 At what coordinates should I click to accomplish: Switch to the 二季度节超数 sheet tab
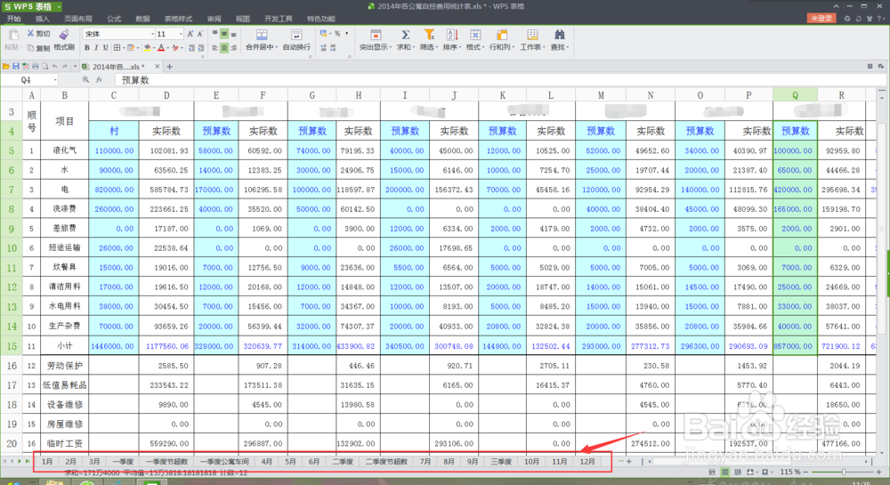[386, 462]
